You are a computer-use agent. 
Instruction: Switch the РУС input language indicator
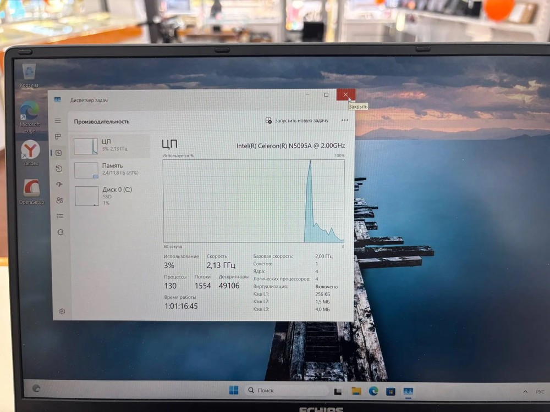540,392
